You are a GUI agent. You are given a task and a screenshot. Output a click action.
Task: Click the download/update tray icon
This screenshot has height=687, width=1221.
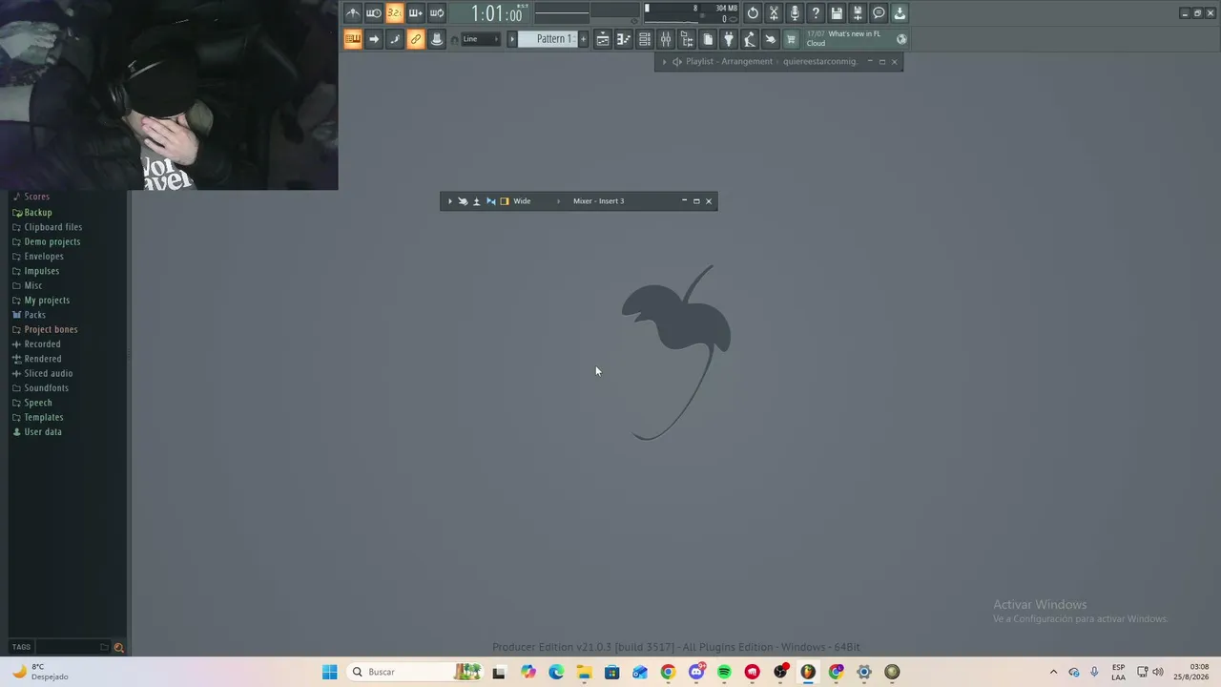pos(900,13)
